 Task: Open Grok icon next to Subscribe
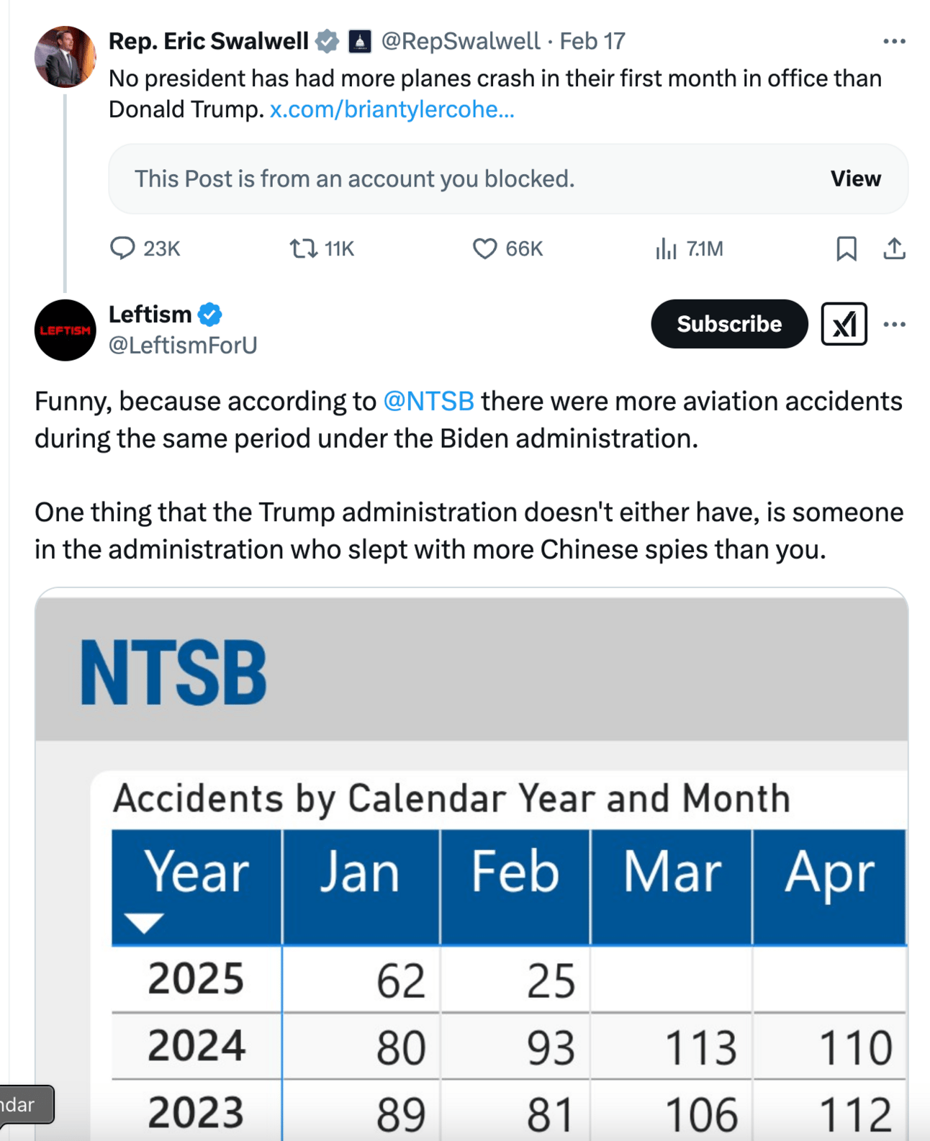pos(844,324)
